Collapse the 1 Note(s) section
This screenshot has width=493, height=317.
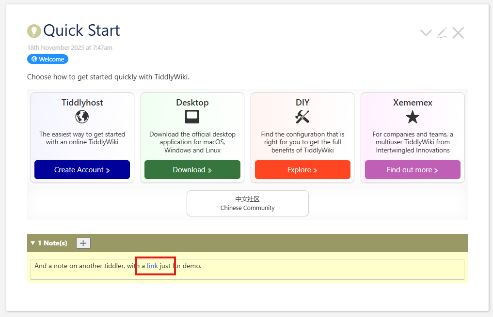coord(48,243)
